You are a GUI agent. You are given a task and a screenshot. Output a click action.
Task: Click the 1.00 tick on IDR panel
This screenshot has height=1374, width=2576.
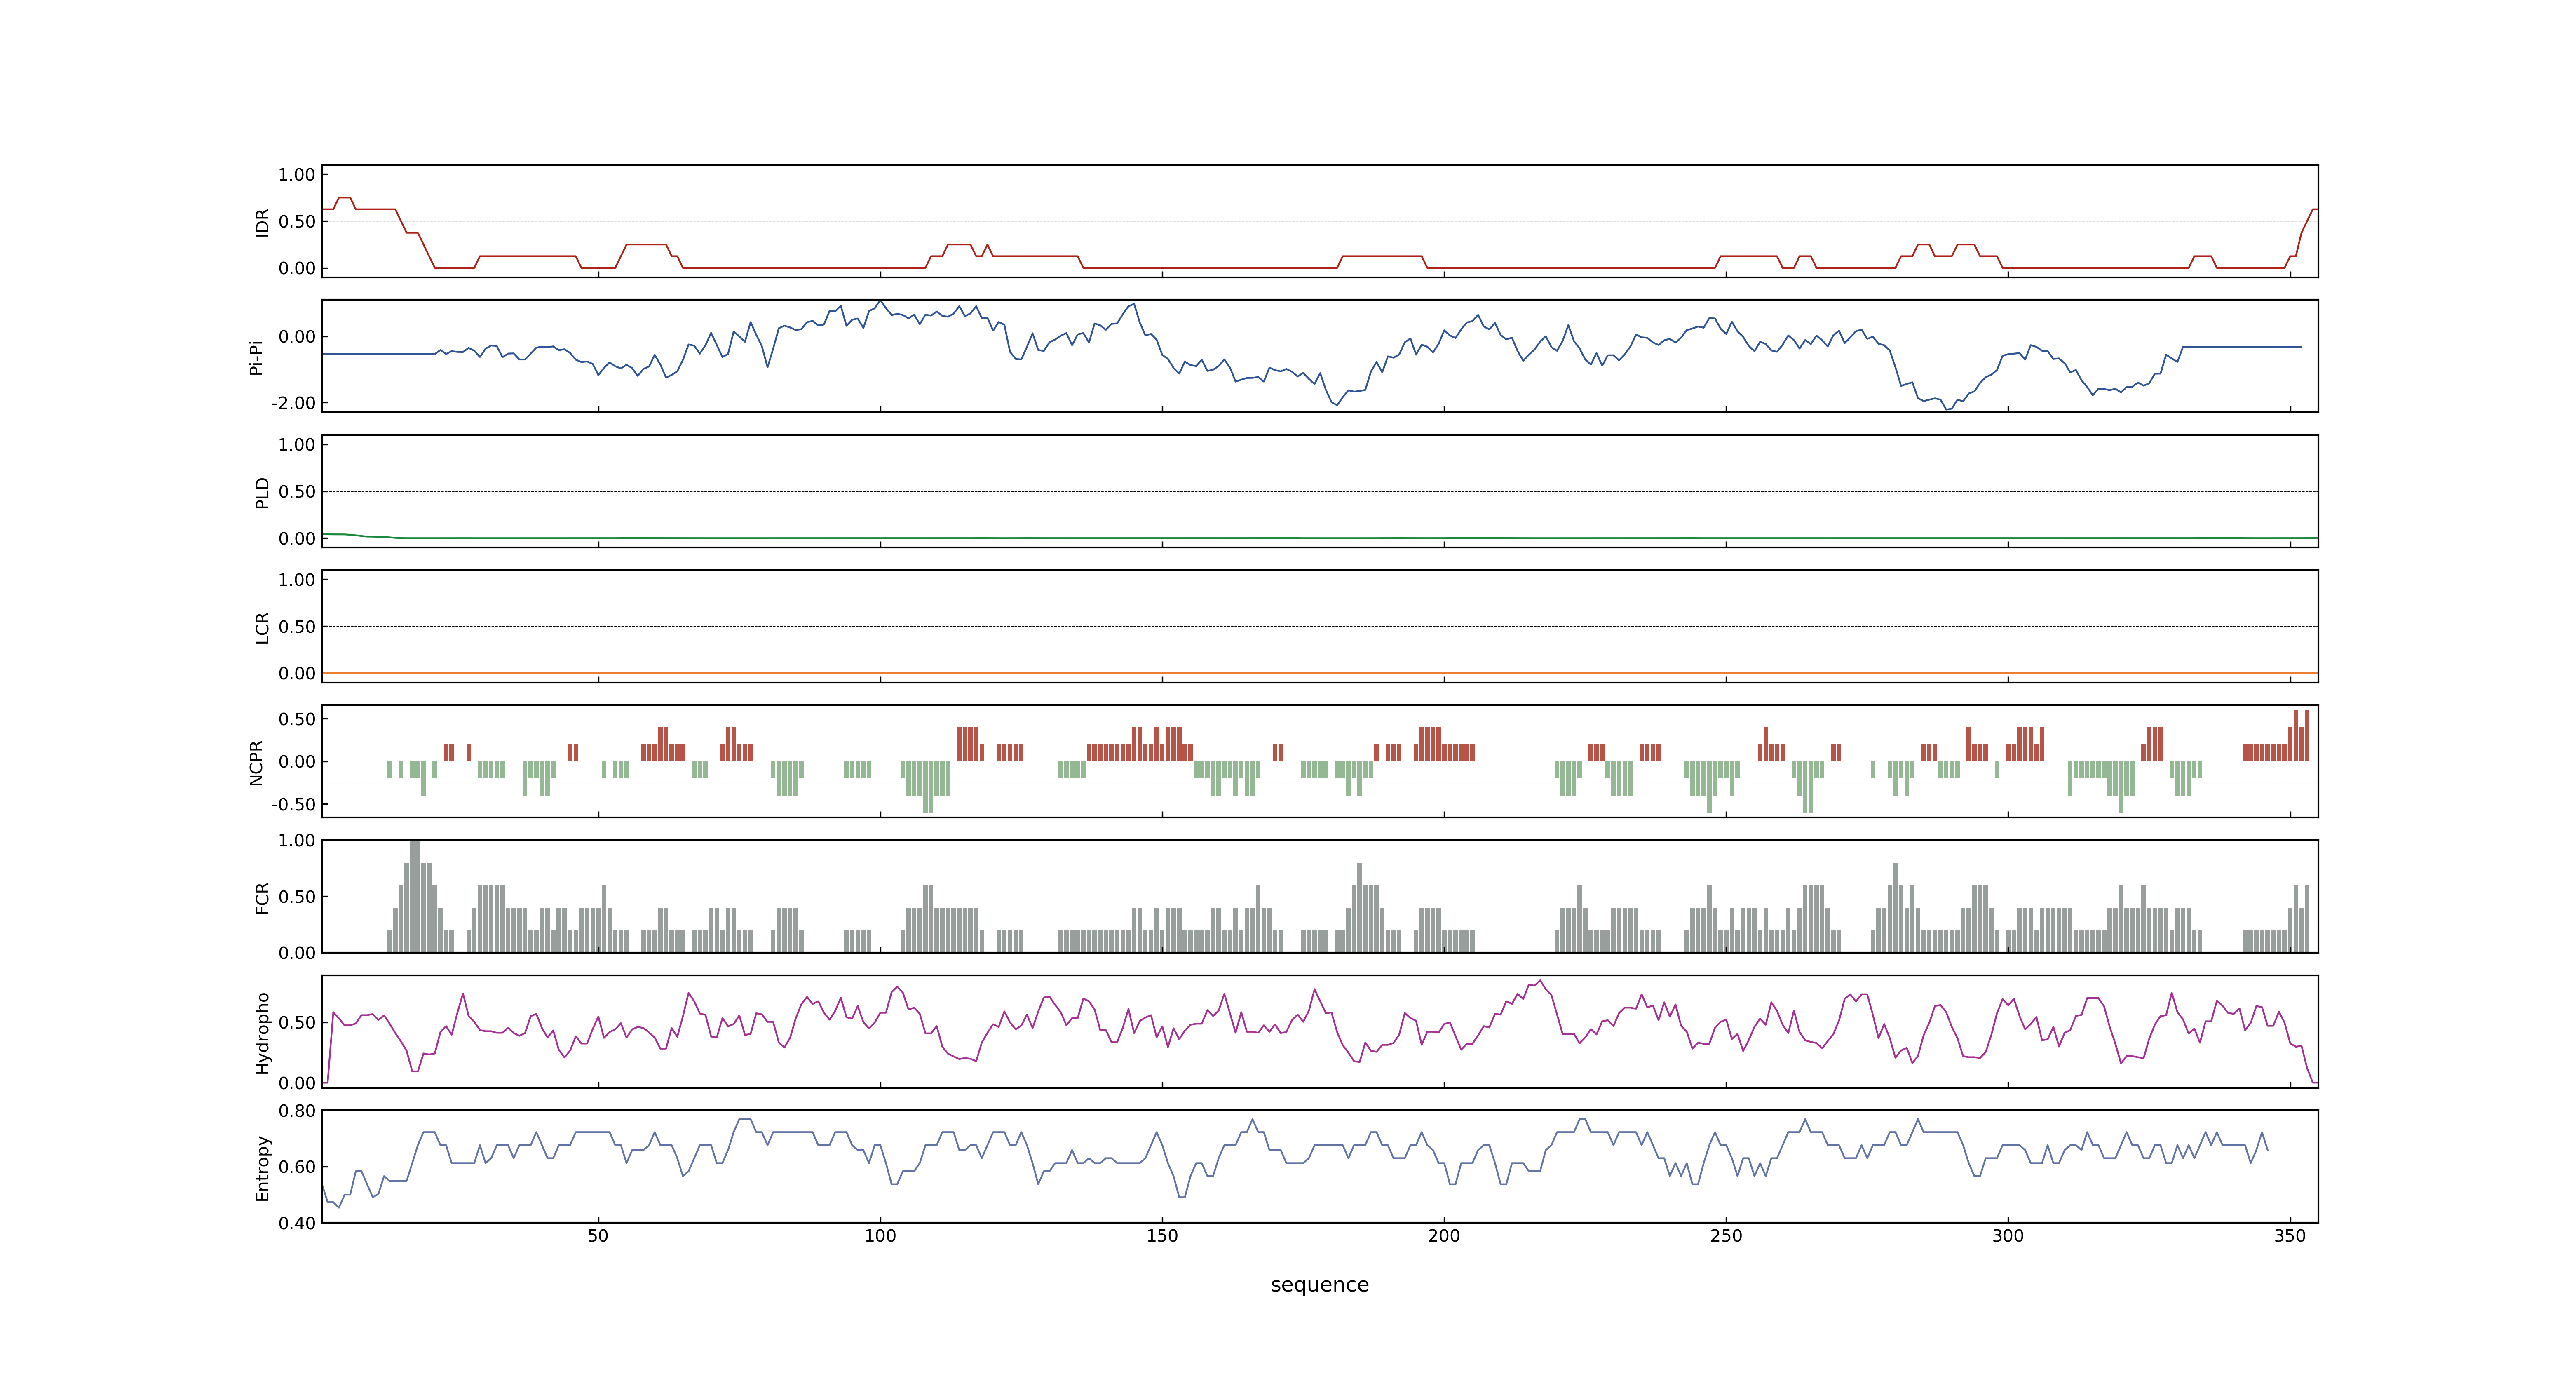point(297,175)
